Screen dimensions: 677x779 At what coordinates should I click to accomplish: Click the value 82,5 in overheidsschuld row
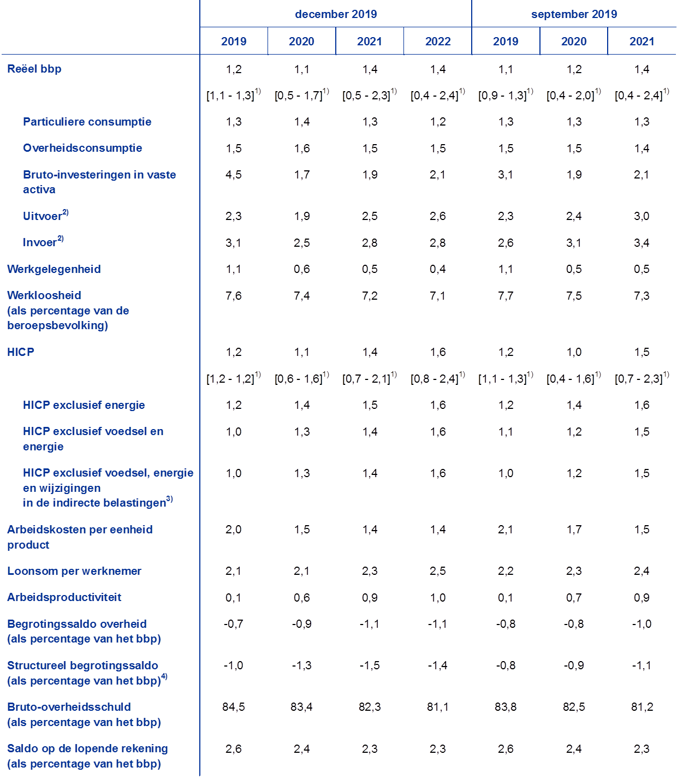tap(574, 707)
